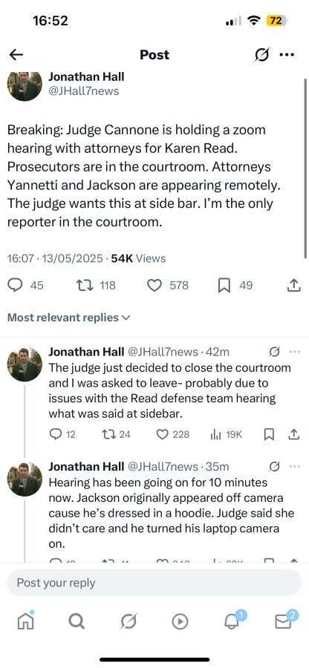The height and width of the screenshot is (668, 309).
Task: Tap the back arrow in header
Action: click(16, 54)
